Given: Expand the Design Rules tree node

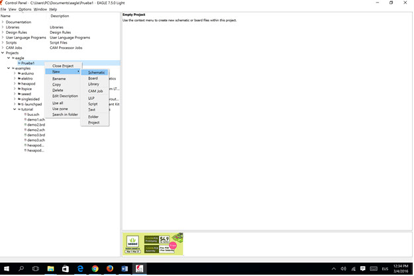Looking at the screenshot, I should [x=3, y=32].
